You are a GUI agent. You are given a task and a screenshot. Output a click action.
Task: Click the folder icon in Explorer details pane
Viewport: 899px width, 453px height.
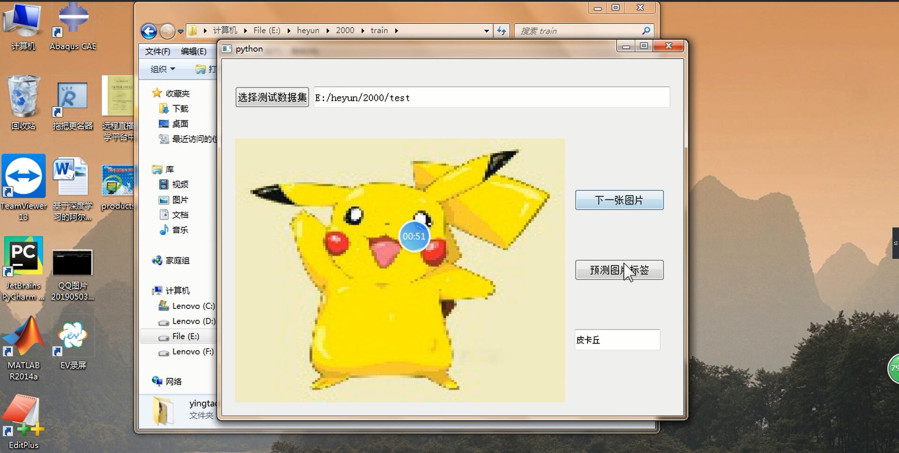tap(163, 411)
